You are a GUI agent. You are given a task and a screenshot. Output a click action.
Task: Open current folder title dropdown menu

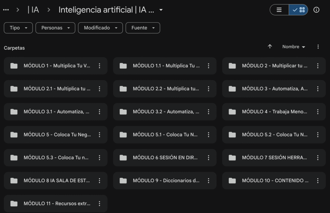tap(161, 10)
